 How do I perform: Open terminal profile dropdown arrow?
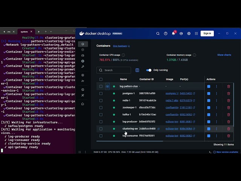(x=51, y=32)
